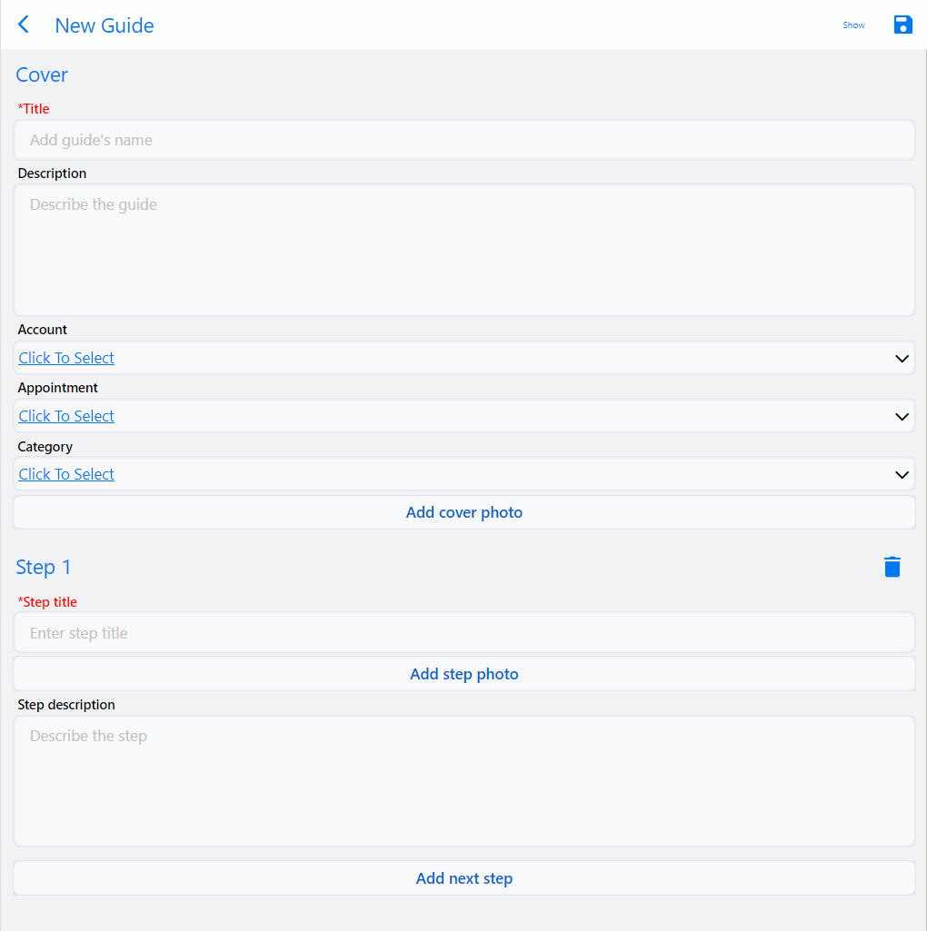927x931 pixels.
Task: Click the Cover section heading
Action: pyautogui.click(x=42, y=74)
